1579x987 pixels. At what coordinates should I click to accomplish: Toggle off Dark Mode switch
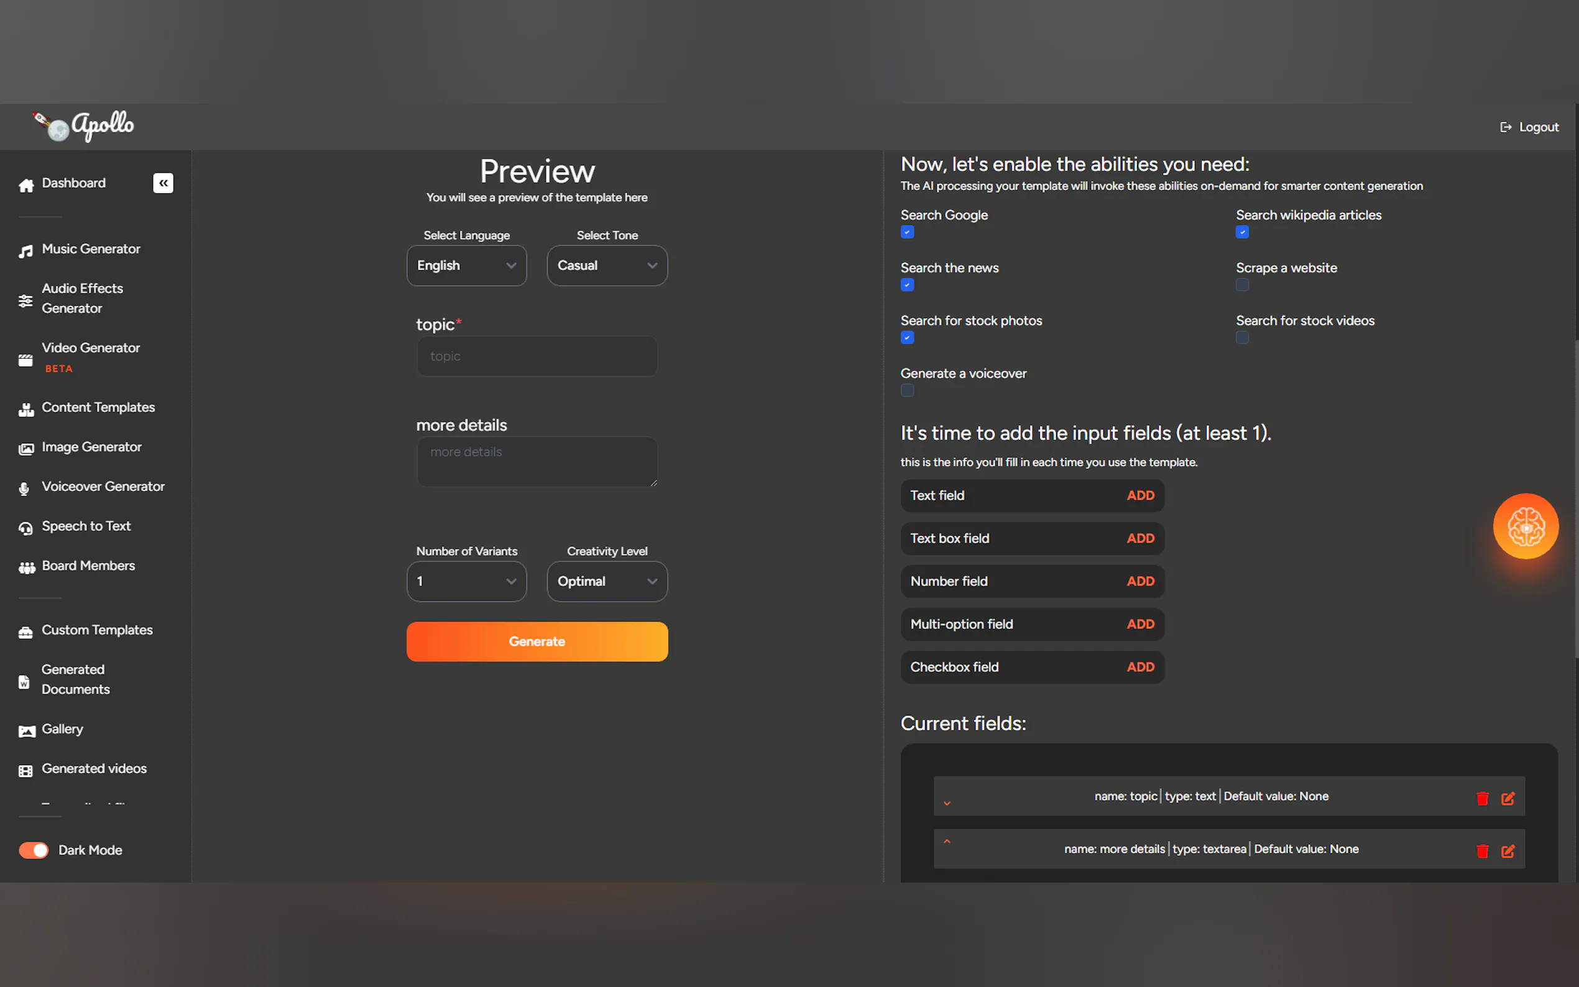tap(34, 850)
